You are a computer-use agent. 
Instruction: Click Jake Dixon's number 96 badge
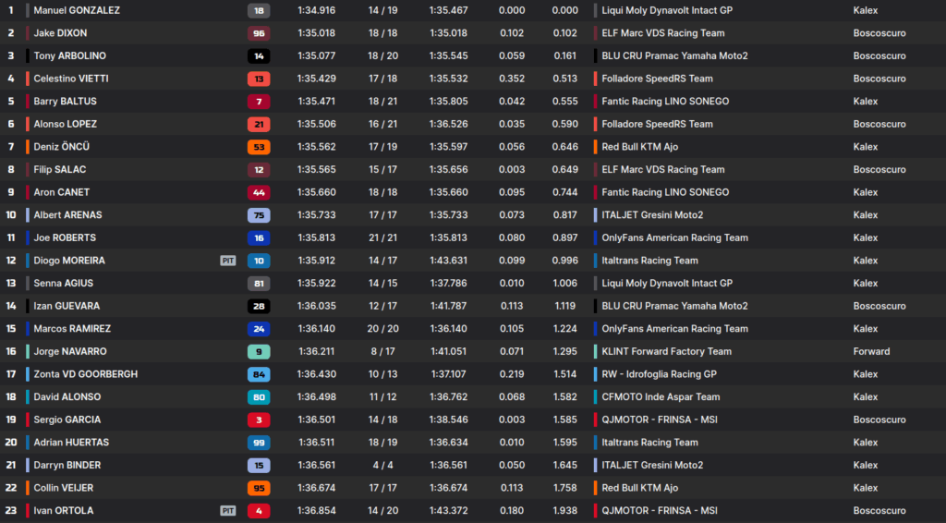pos(259,33)
